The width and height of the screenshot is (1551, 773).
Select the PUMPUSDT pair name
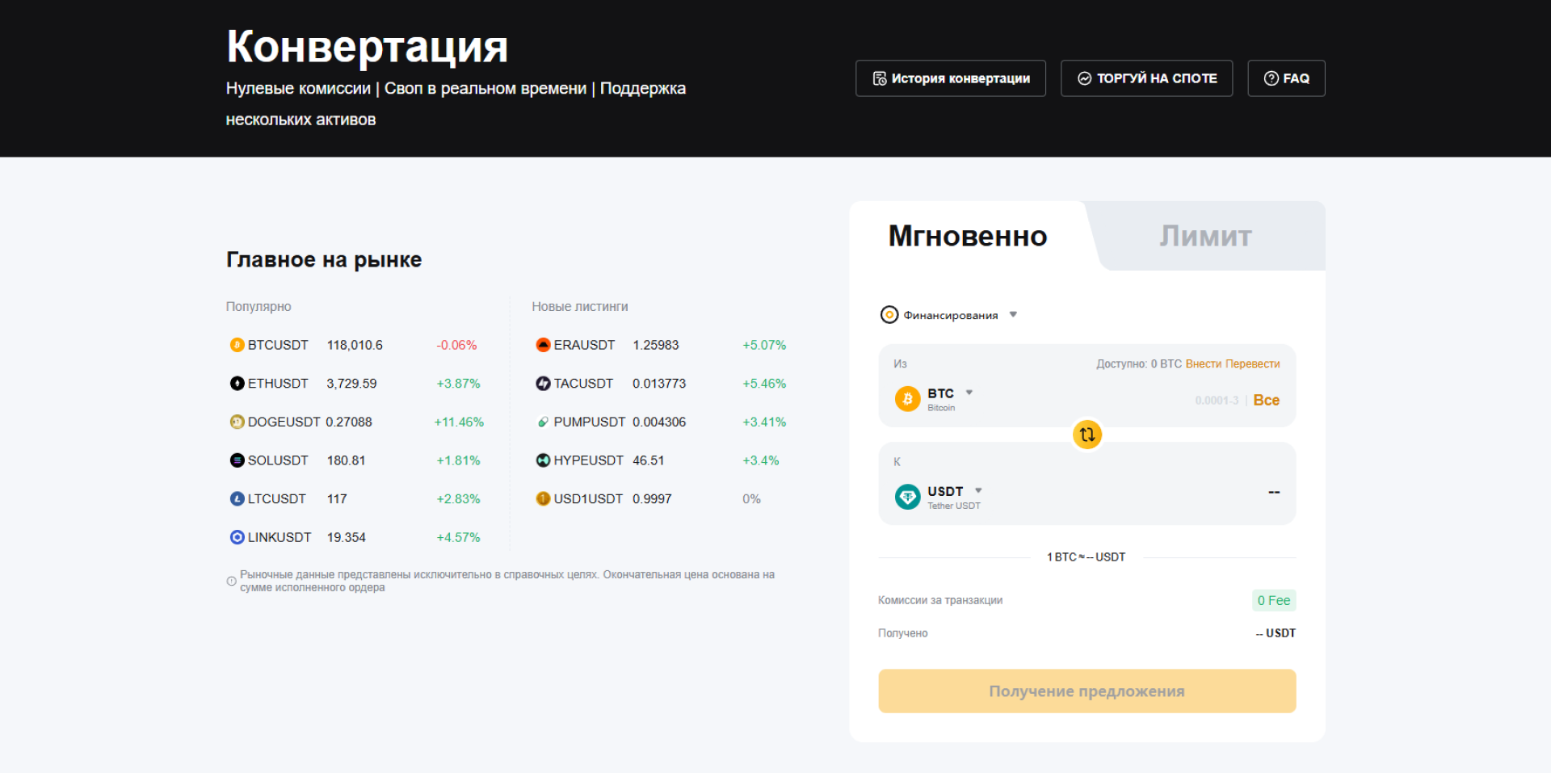[x=590, y=422]
